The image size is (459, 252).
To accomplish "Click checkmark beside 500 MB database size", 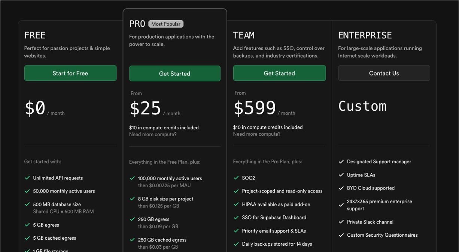I will (x=27, y=205).
